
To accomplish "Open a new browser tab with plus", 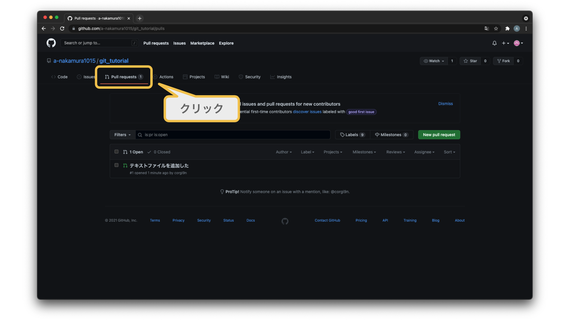I will tap(140, 18).
